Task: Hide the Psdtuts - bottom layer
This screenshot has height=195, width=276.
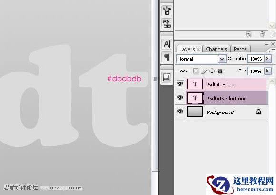Action: pyautogui.click(x=180, y=97)
